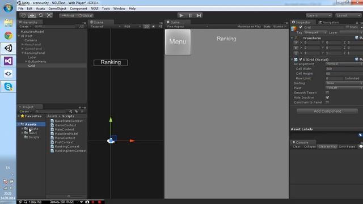Viewport: 363px width, 204px height.
Task: Select the Camera object in Hierarchy
Action: click(31, 40)
